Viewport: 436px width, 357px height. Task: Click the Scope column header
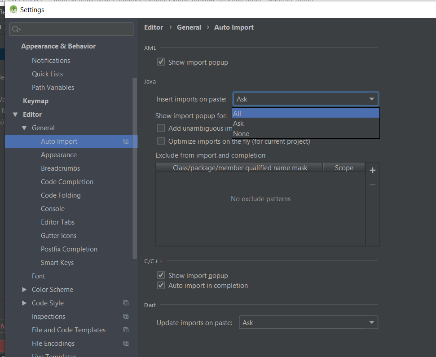coord(344,167)
